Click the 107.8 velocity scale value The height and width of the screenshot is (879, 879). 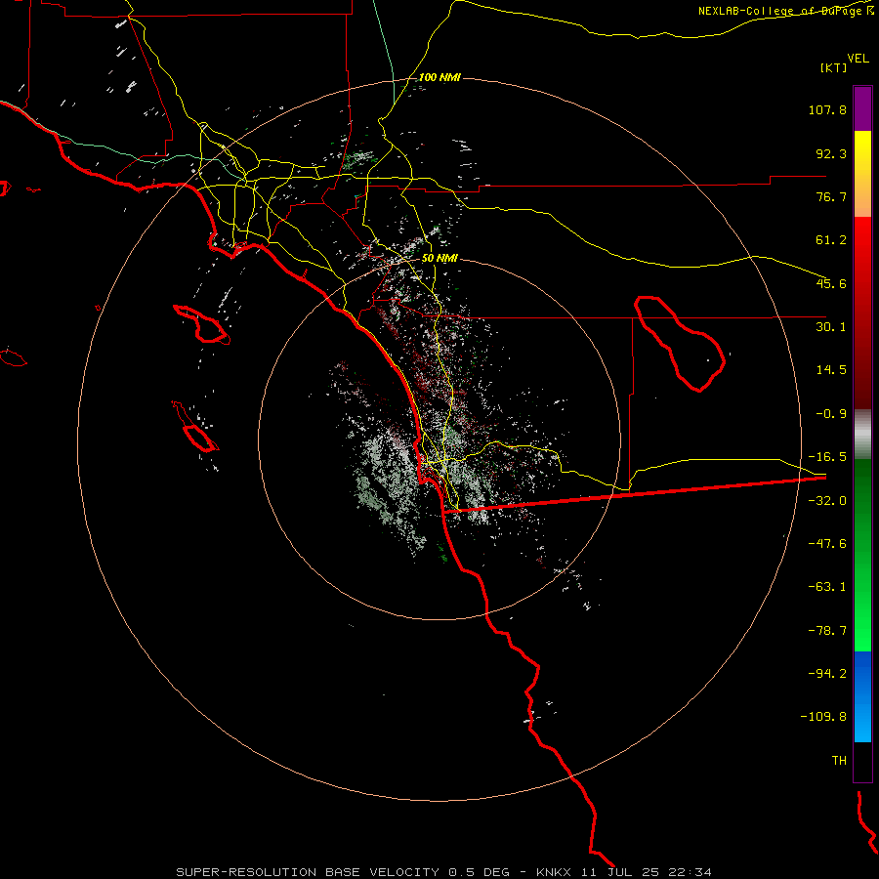pyautogui.click(x=827, y=109)
